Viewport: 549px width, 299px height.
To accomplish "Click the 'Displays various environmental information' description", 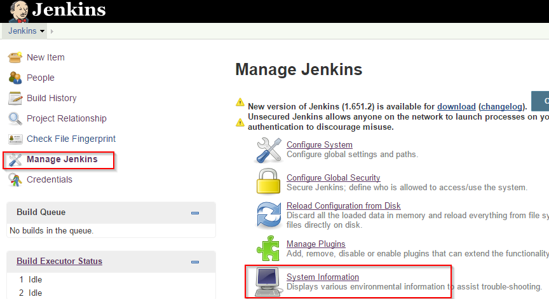I will click(x=414, y=287).
